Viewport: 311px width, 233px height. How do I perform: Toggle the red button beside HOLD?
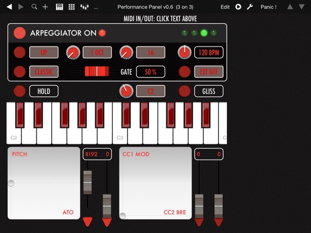pos(20,91)
